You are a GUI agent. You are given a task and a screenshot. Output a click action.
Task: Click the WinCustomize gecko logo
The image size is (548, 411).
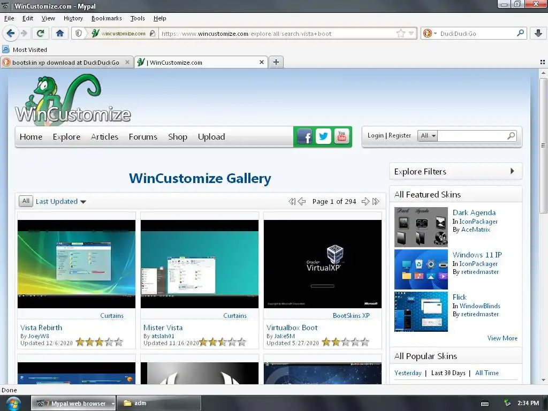[x=73, y=98]
